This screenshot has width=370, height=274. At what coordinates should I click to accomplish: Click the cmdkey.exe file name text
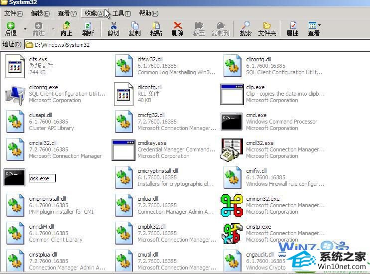click(x=152, y=143)
